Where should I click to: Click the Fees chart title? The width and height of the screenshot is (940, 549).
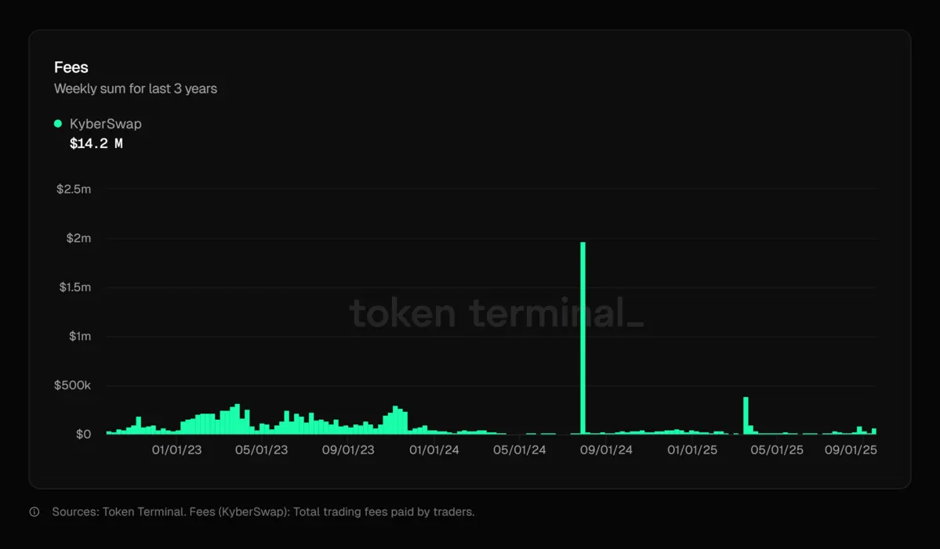pos(71,67)
